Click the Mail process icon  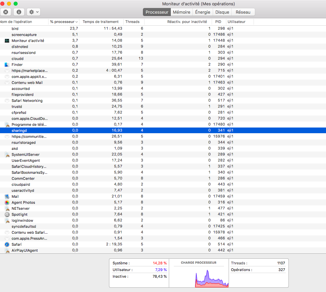click(x=7, y=196)
